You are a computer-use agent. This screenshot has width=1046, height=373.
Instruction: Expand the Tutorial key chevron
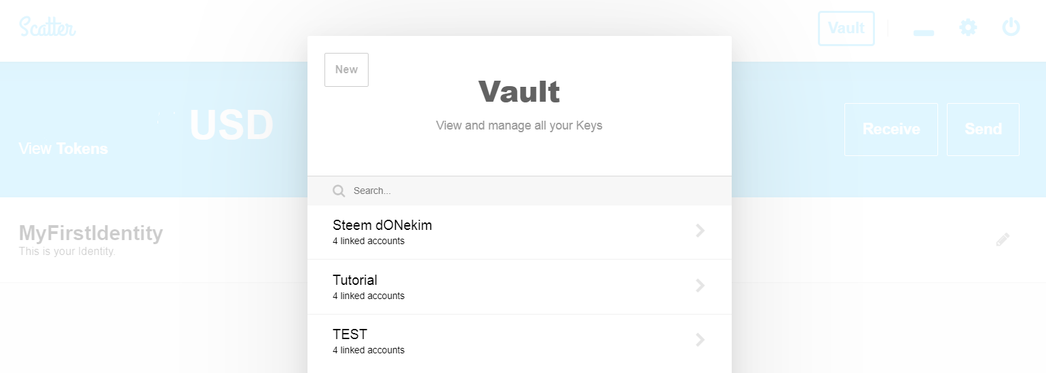tap(701, 286)
